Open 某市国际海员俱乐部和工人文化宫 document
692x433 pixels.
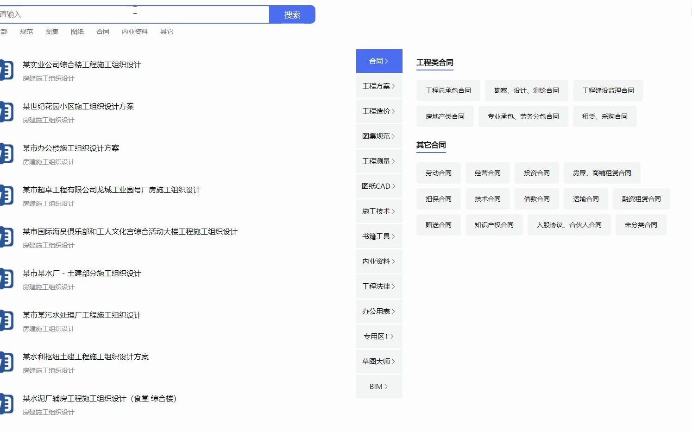(130, 232)
